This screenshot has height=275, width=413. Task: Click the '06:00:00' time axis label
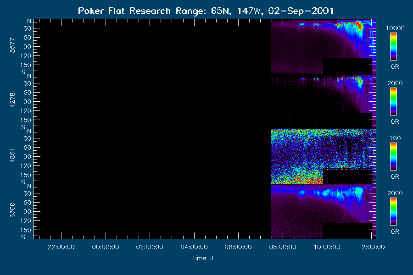tap(238, 247)
